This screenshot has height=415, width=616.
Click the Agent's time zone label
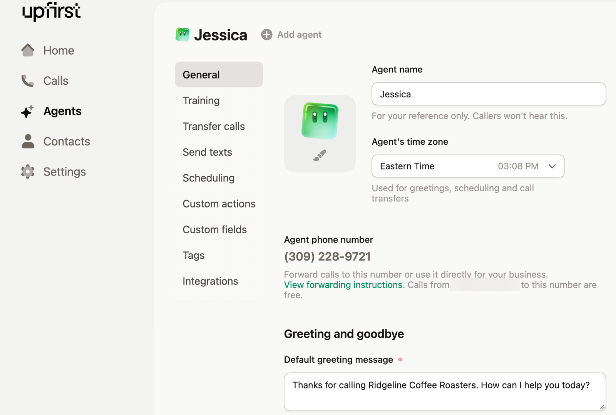(410, 142)
